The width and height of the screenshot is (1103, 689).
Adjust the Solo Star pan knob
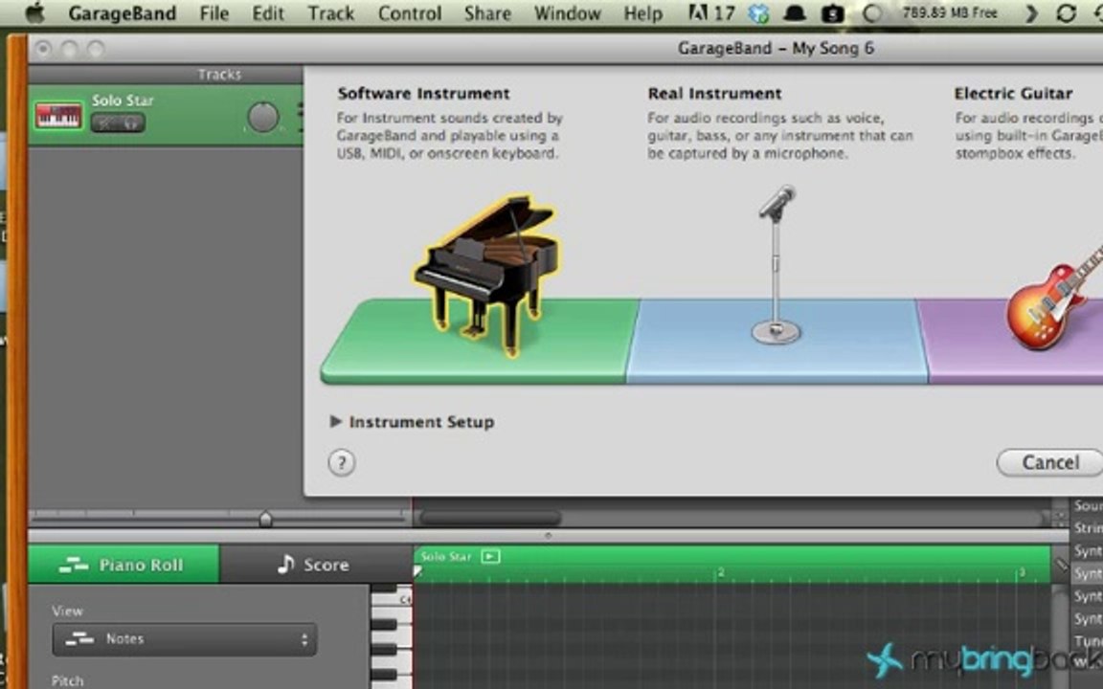[x=263, y=118]
